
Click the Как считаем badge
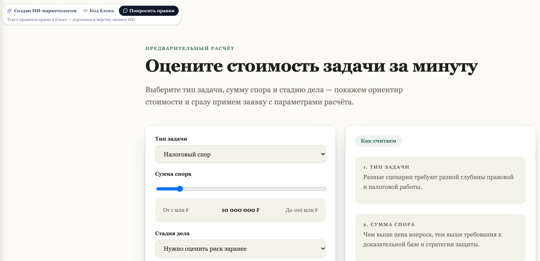click(378, 141)
